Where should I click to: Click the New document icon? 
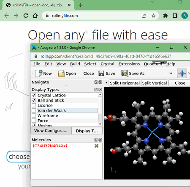[39, 73]
